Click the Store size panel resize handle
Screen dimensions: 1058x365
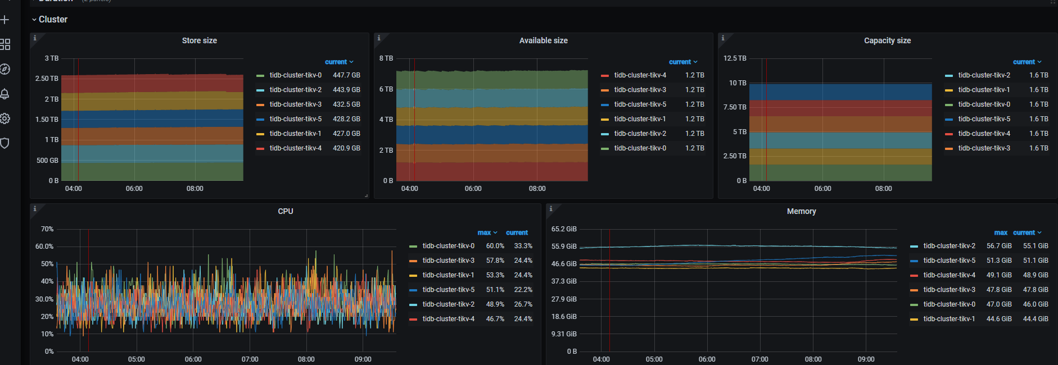point(366,196)
